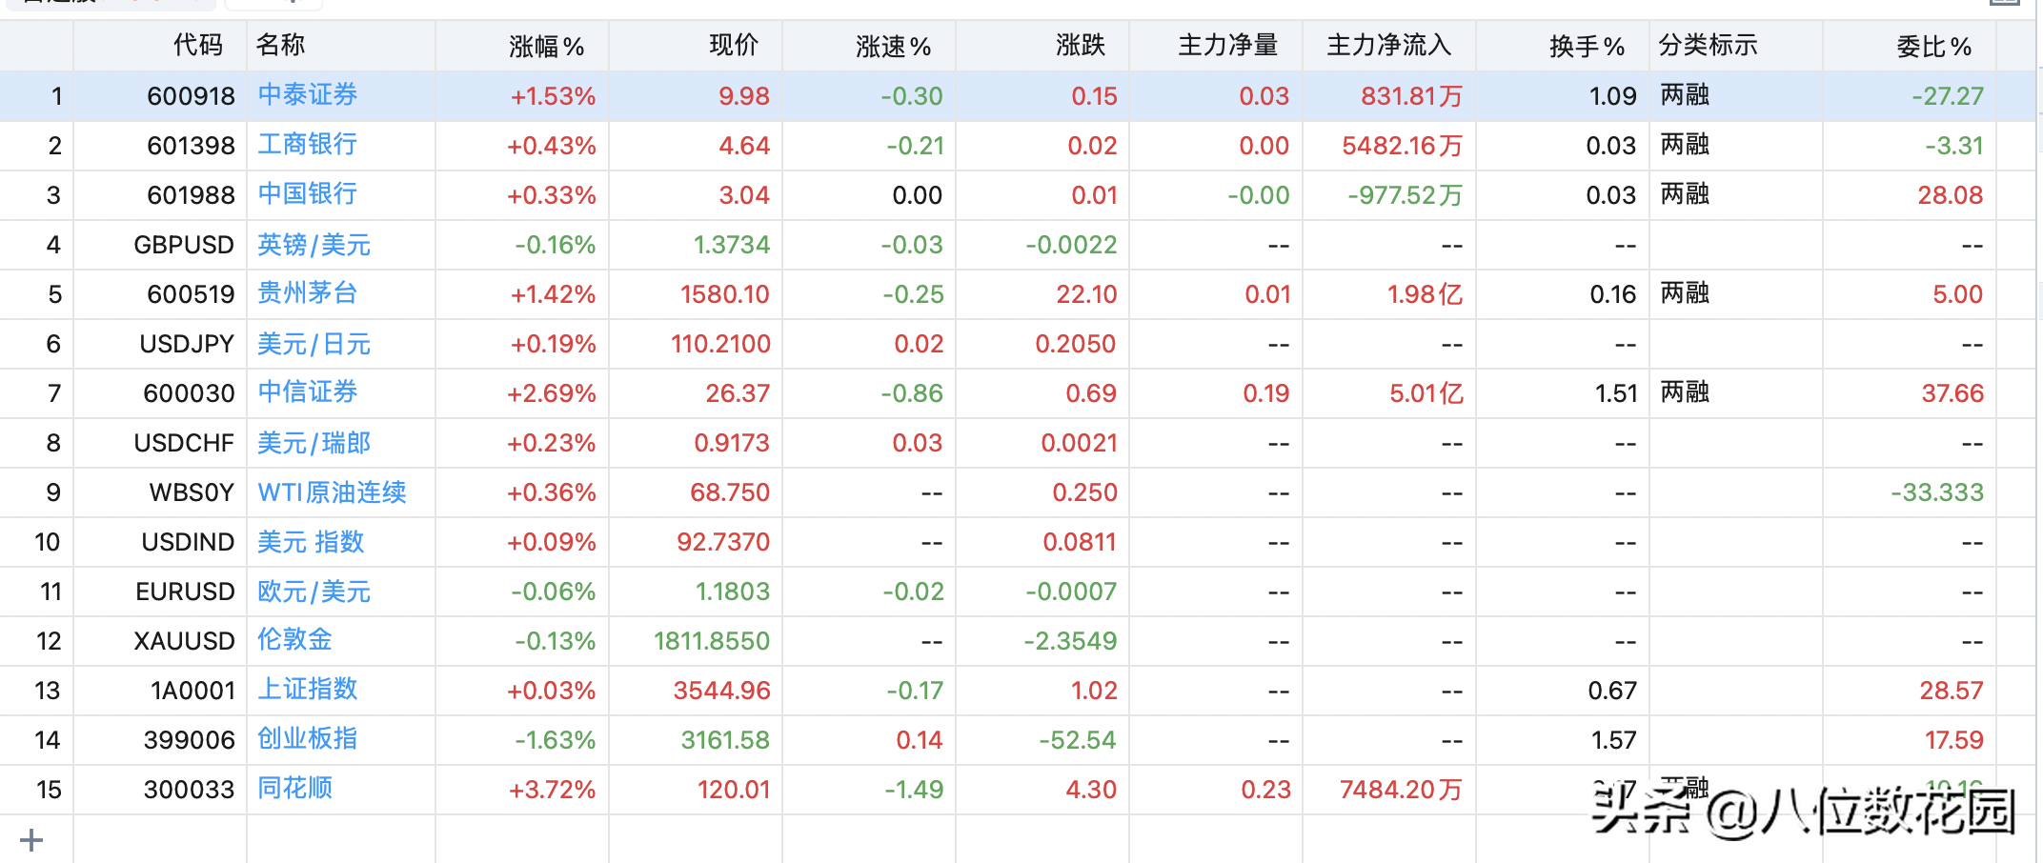Select the code cell EURUSD
Screen dimensions: 2043x863
(185, 592)
